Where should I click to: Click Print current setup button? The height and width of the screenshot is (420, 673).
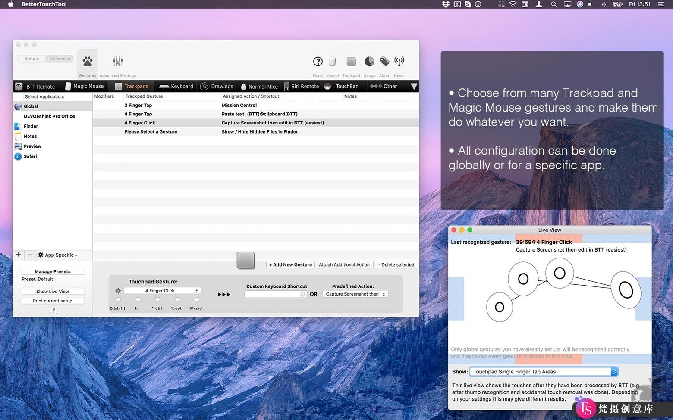(x=53, y=301)
